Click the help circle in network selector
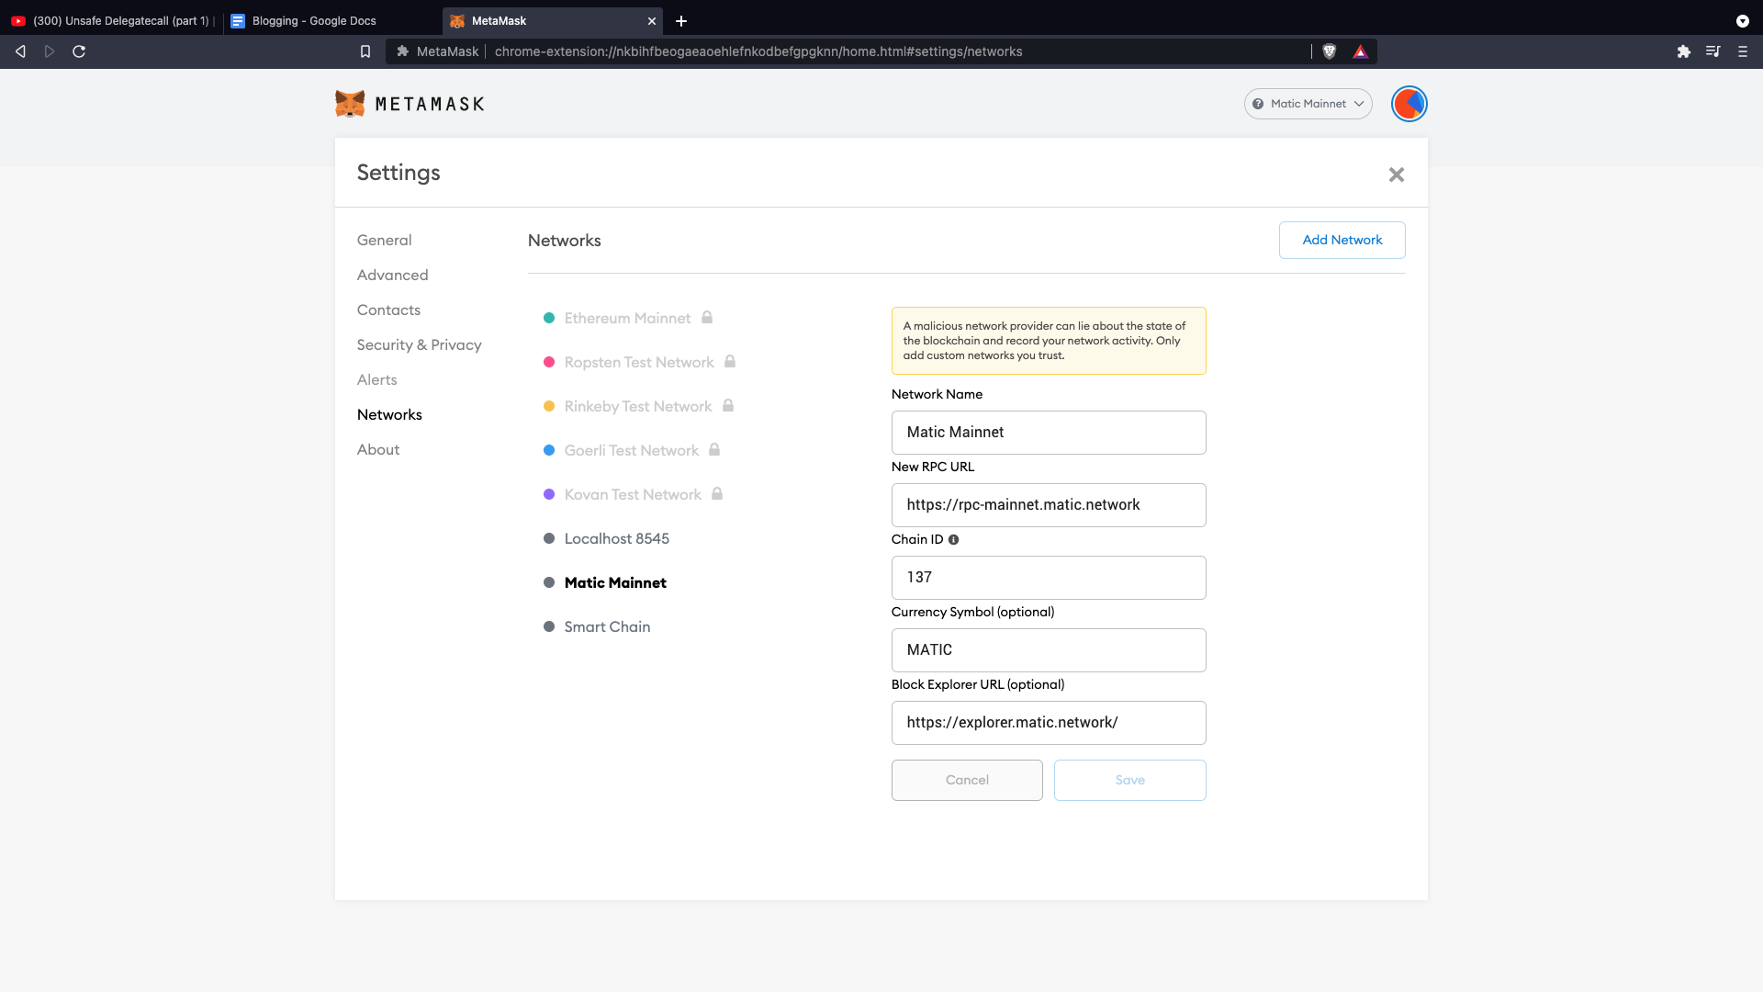 click(1258, 104)
